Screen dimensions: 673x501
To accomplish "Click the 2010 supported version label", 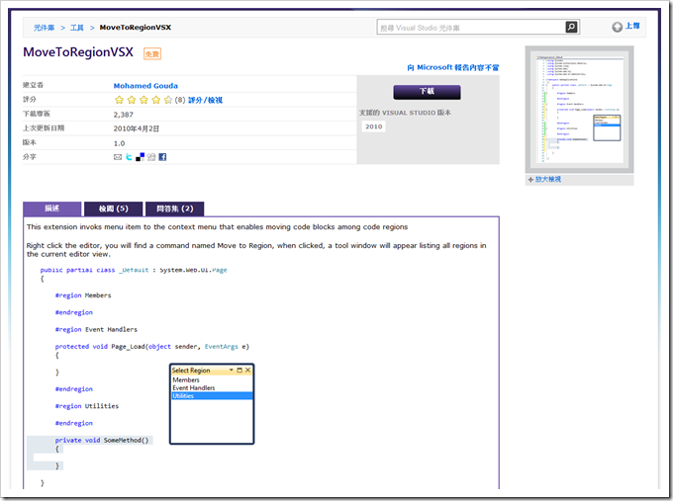I will (374, 126).
